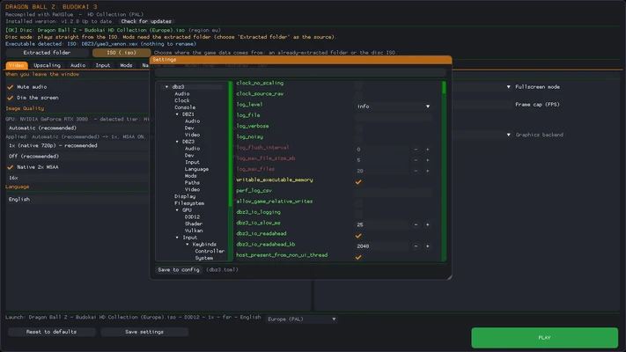Toggle the Dim the screen checkbox

[11, 98]
